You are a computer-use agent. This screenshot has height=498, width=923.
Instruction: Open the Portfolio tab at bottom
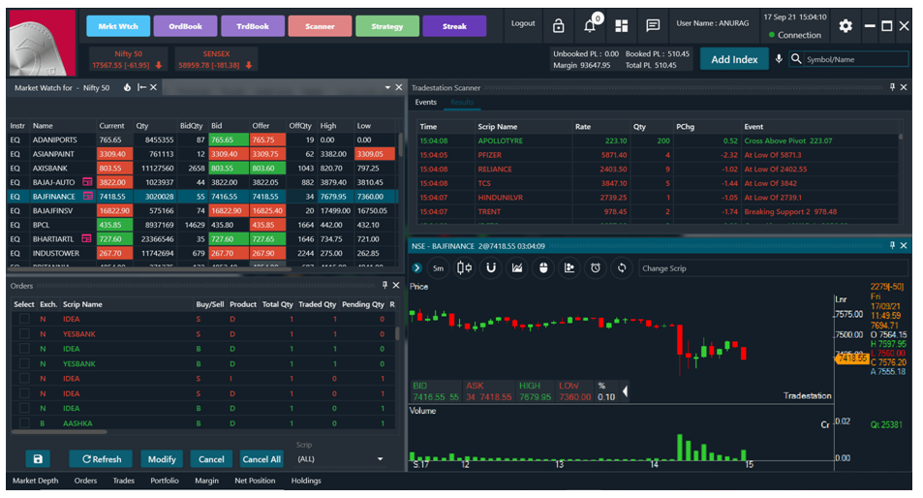tap(164, 481)
